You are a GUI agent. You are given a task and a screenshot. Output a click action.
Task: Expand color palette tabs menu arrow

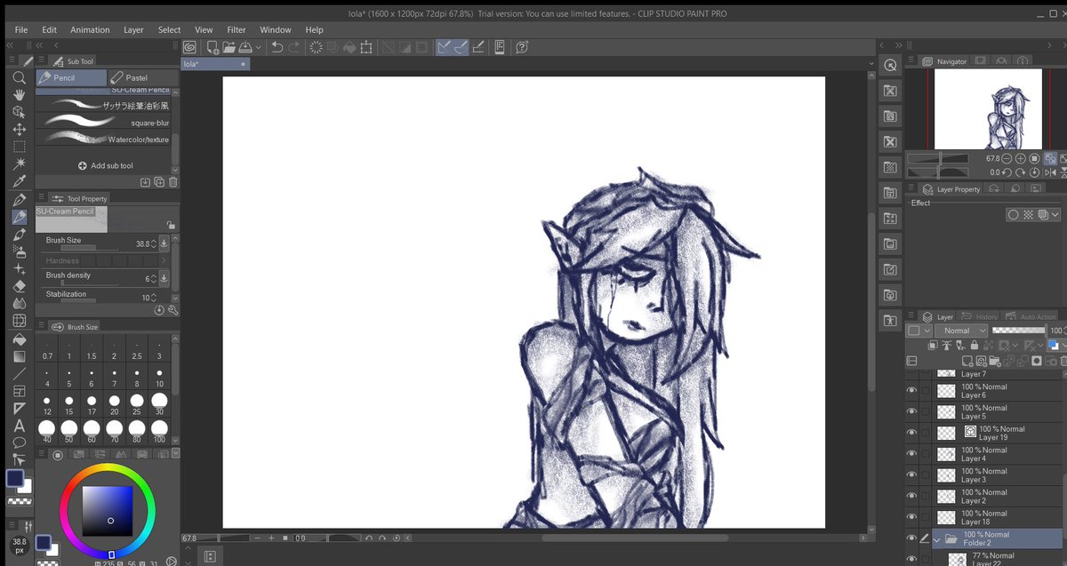coord(175,454)
